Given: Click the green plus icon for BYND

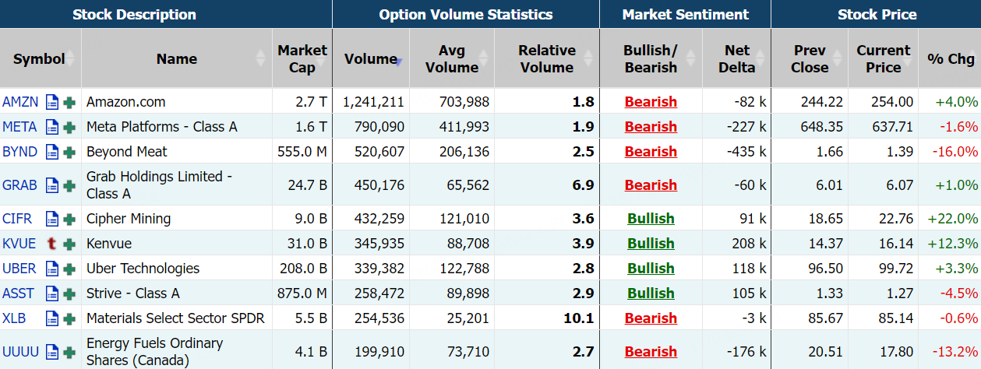Looking at the screenshot, I should coord(69,152).
